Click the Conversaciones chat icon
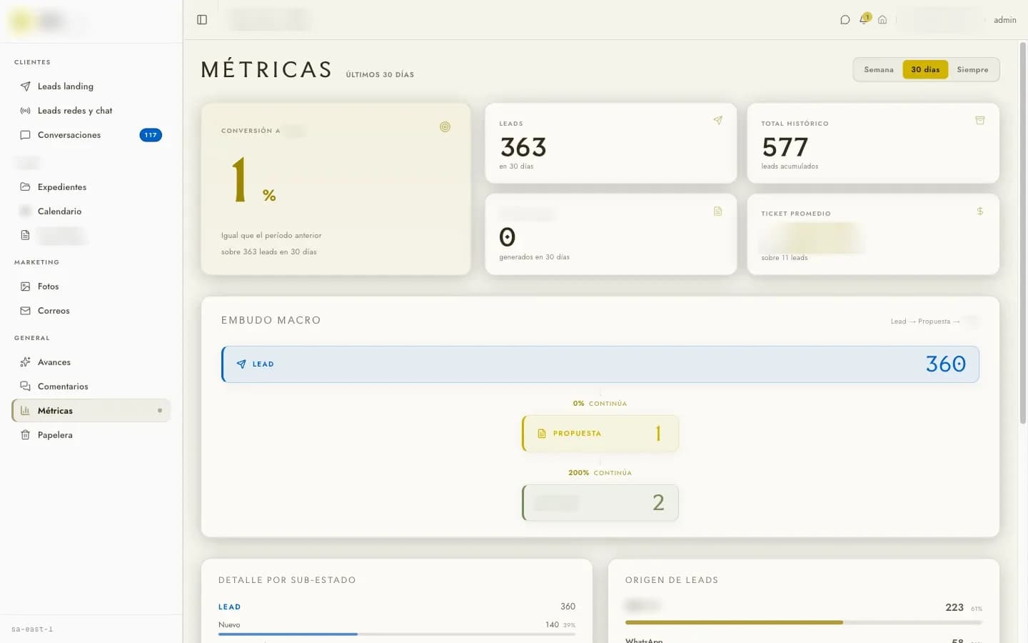The width and height of the screenshot is (1028, 643). (x=25, y=135)
